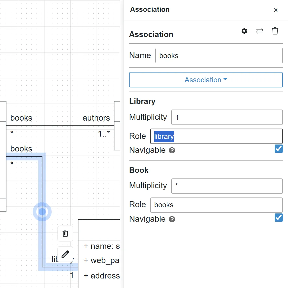The image size is (288, 288).
Task: Click the Library Role field containing library
Action: point(216,136)
